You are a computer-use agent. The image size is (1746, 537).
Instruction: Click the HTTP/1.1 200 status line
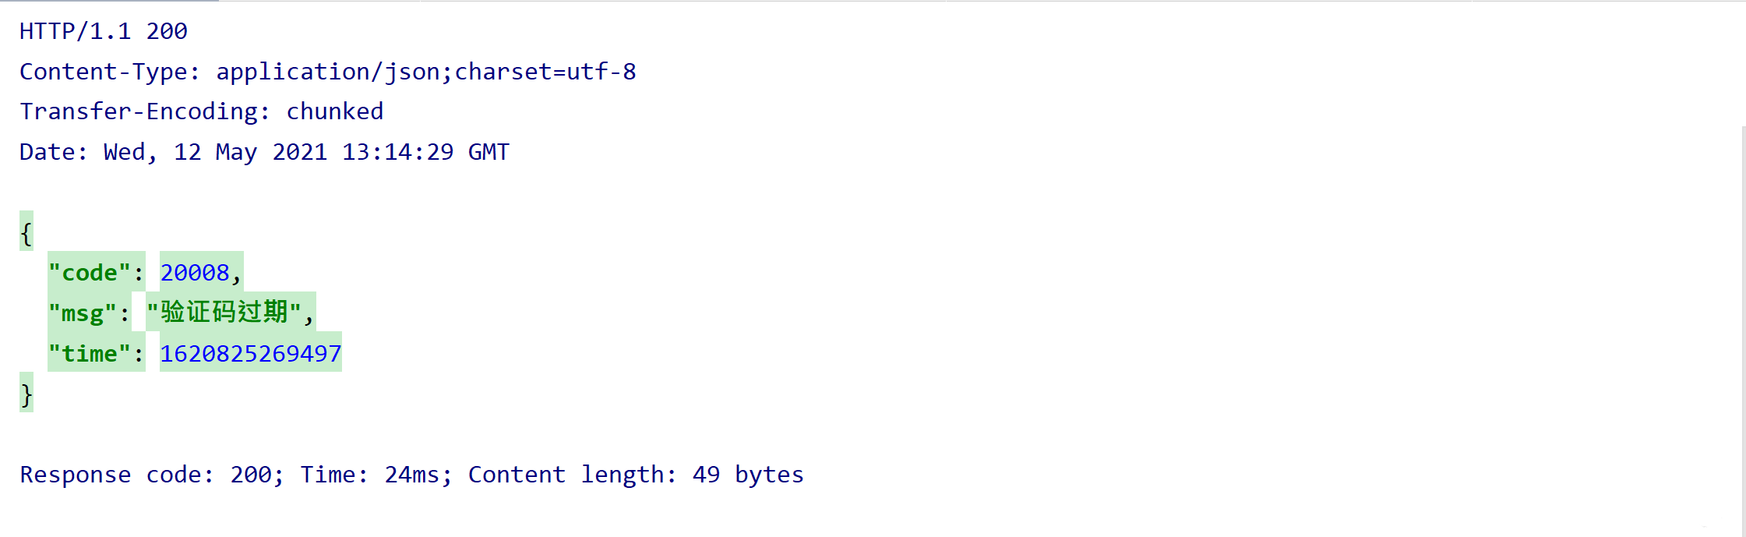[103, 31]
